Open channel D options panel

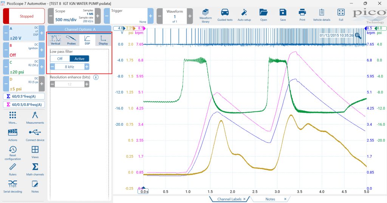(x=24, y=84)
